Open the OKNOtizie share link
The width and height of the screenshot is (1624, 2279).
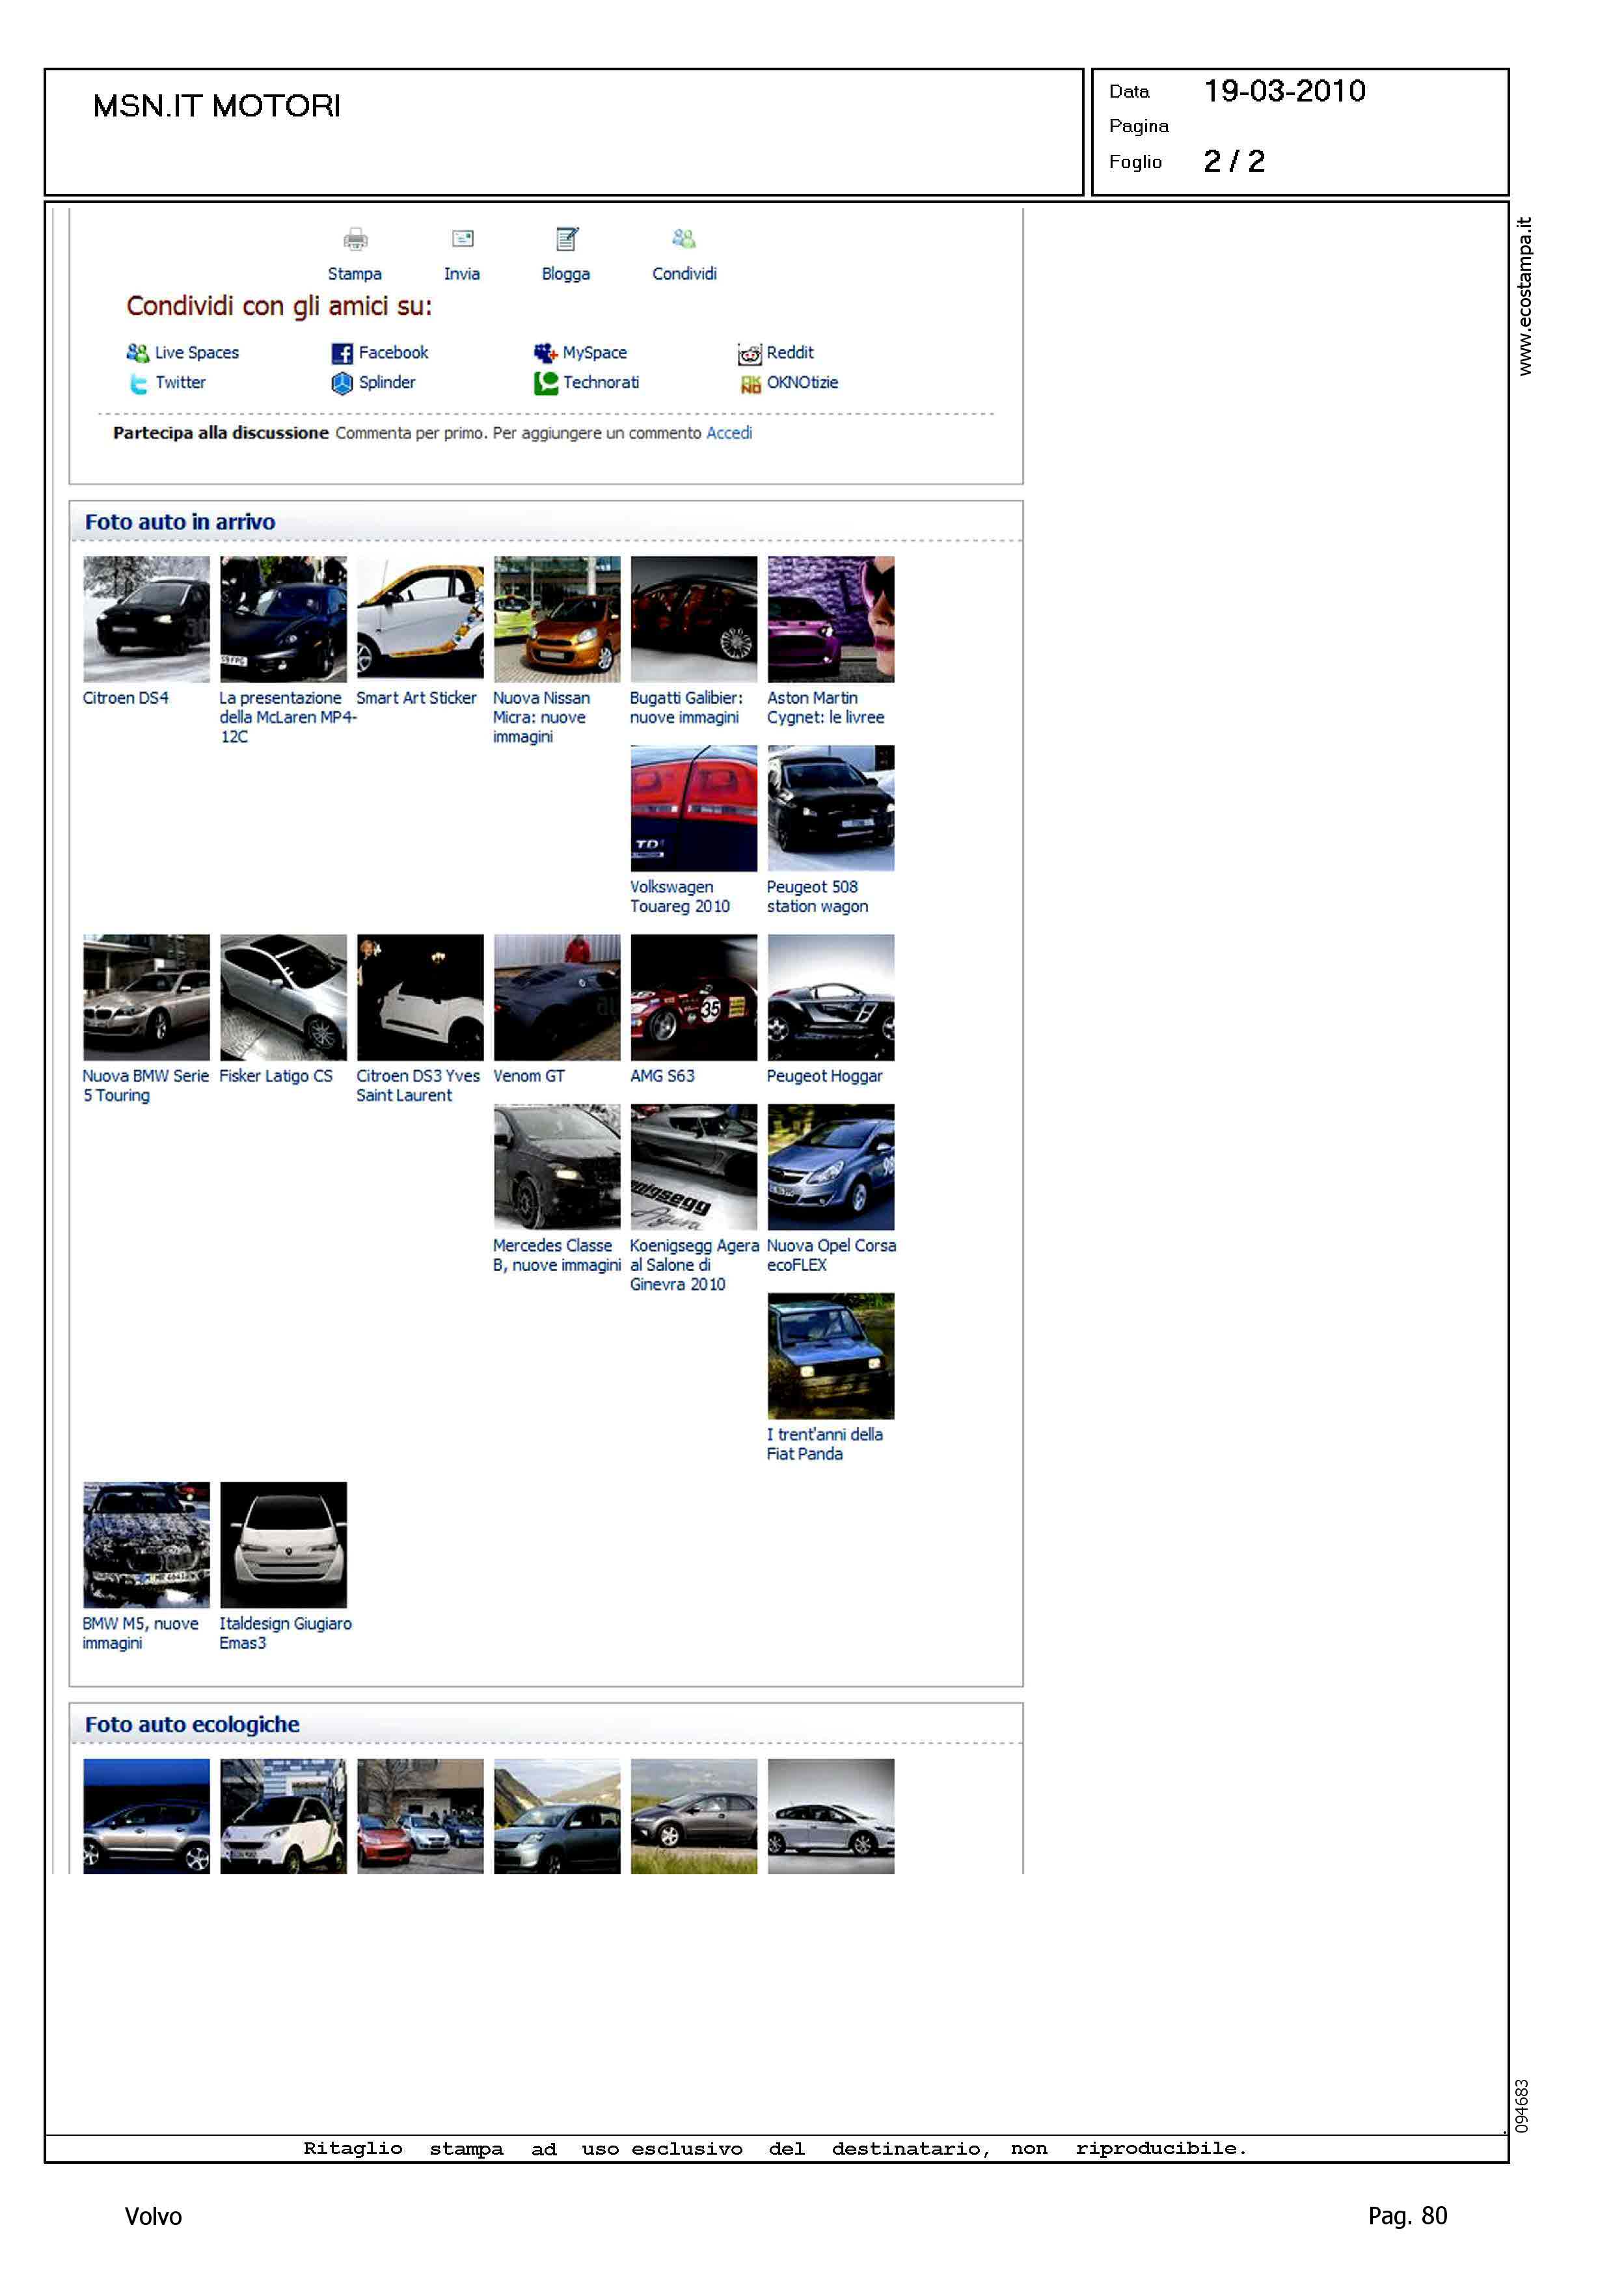click(x=802, y=383)
